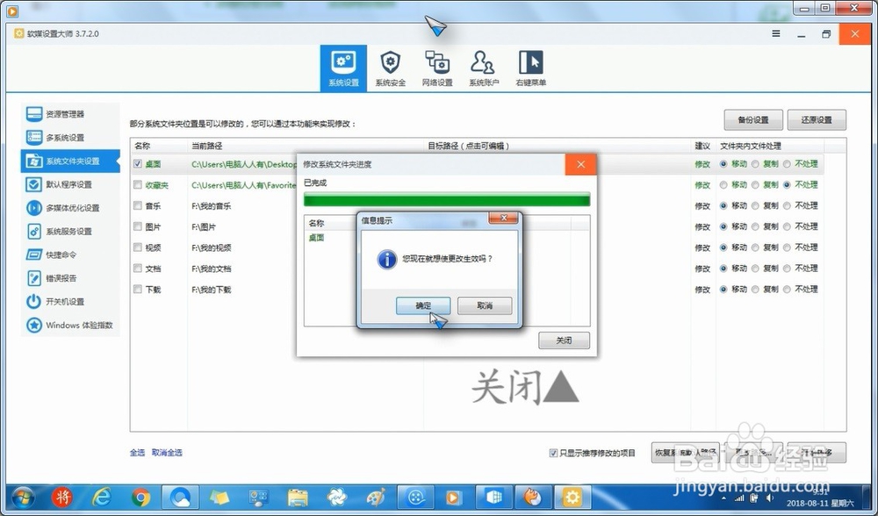Open the red 将 chess taskbar icon

tap(62, 498)
